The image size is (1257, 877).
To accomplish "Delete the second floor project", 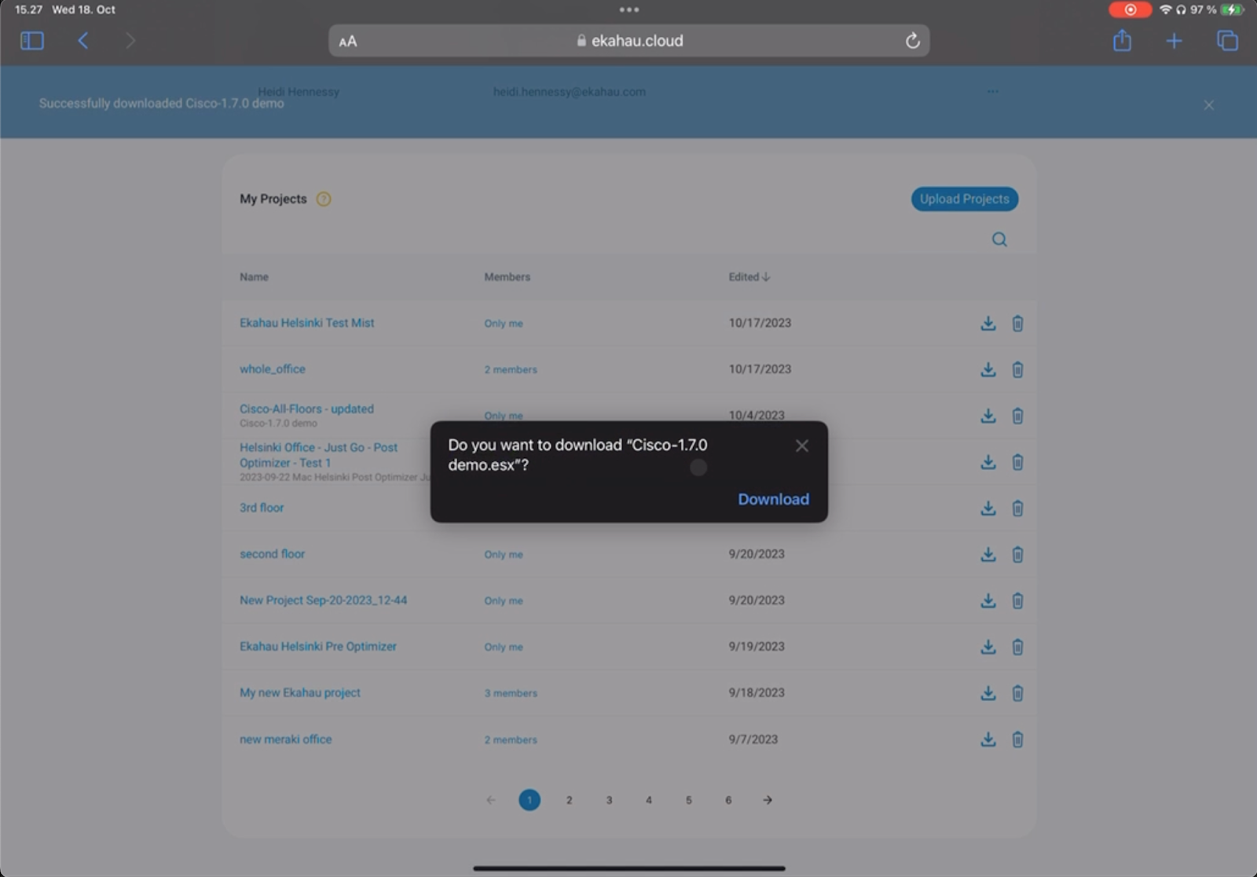I will pos(1017,555).
